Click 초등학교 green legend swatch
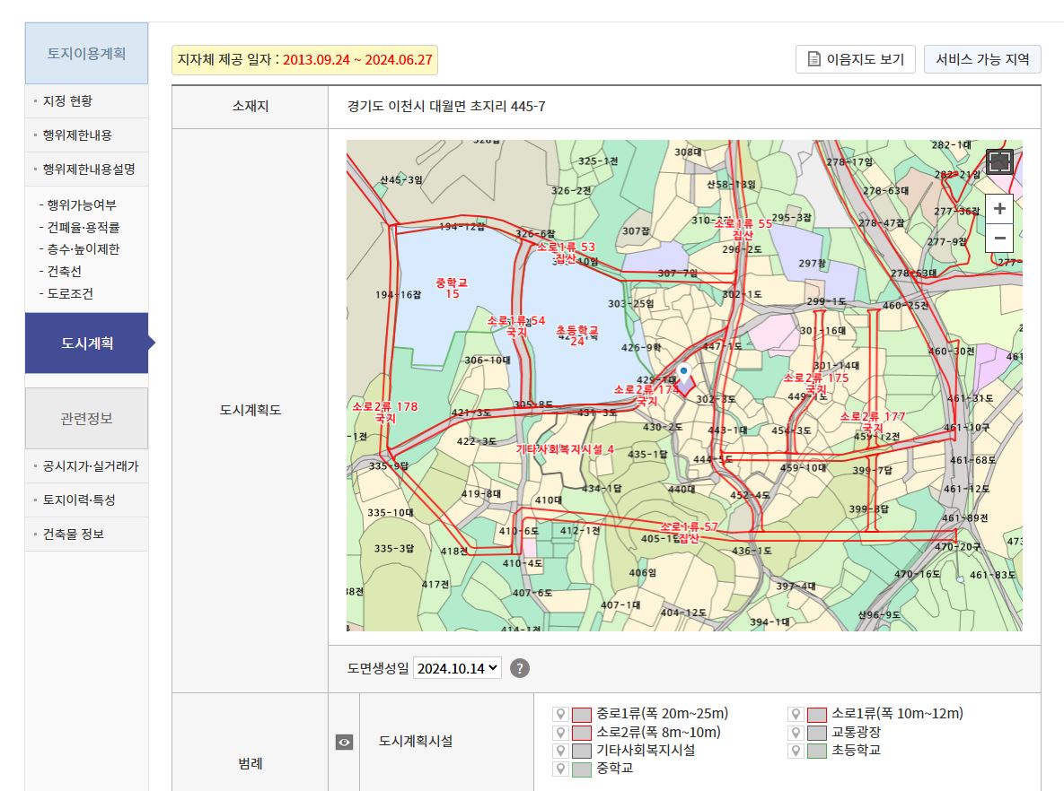 click(x=817, y=751)
